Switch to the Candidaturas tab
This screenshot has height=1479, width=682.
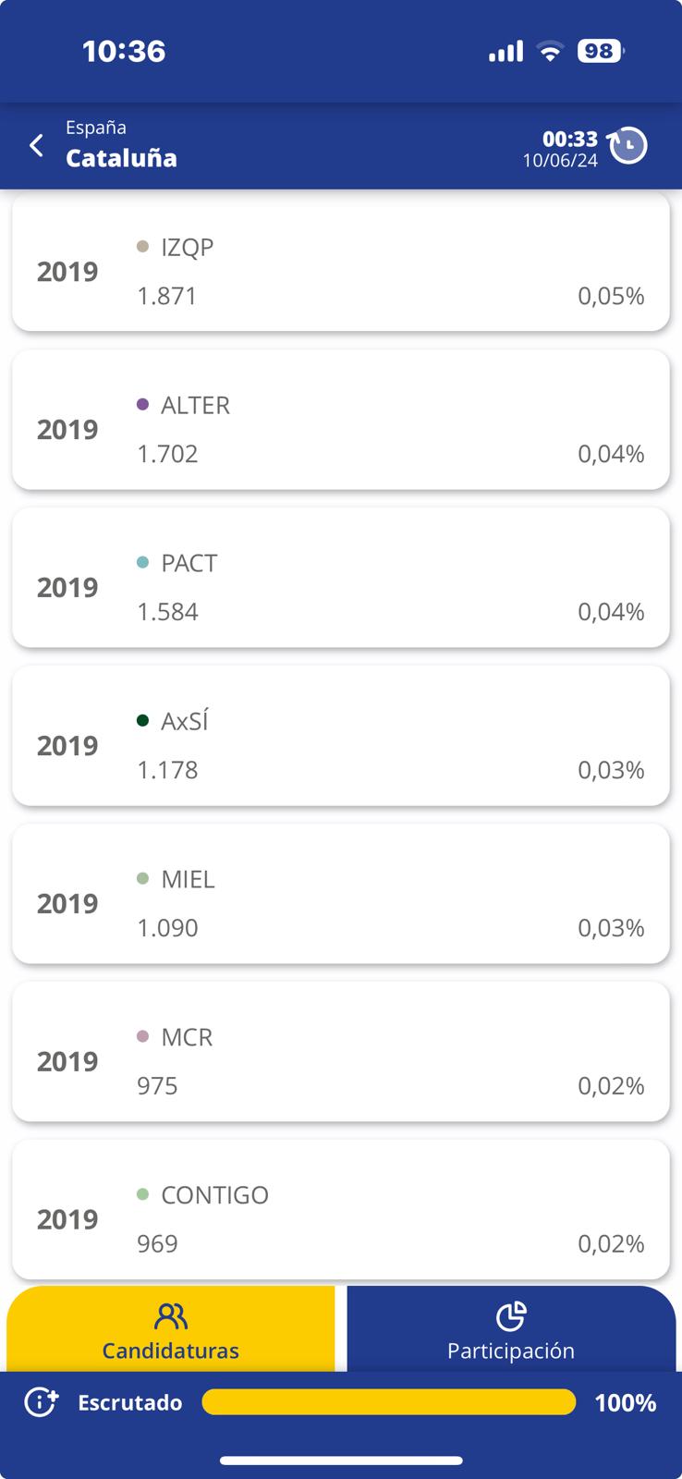[171, 1331]
